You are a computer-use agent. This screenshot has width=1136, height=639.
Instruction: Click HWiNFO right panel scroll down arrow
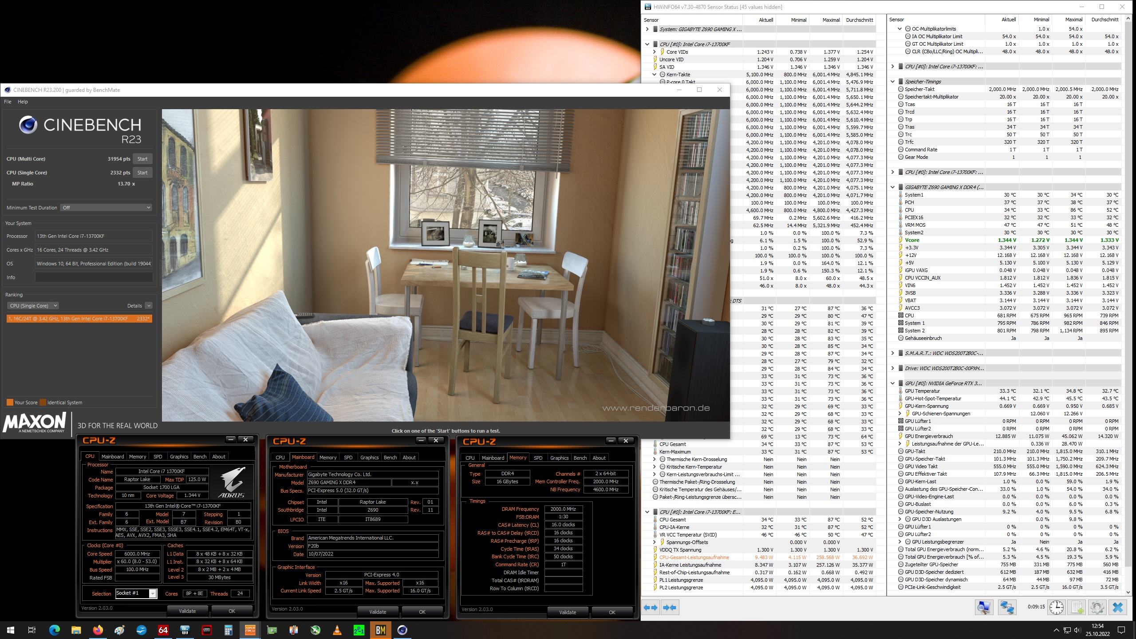tap(1129, 592)
